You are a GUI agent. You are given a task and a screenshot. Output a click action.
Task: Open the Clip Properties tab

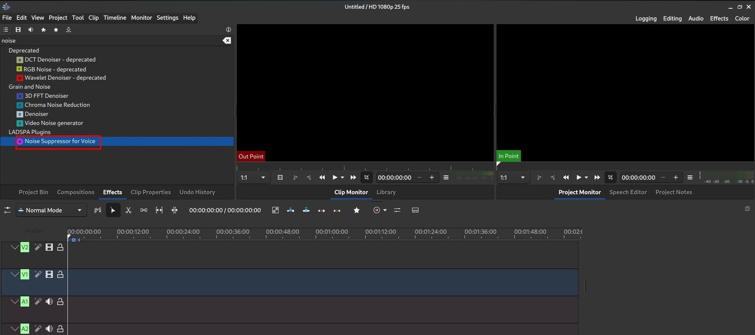[151, 193]
